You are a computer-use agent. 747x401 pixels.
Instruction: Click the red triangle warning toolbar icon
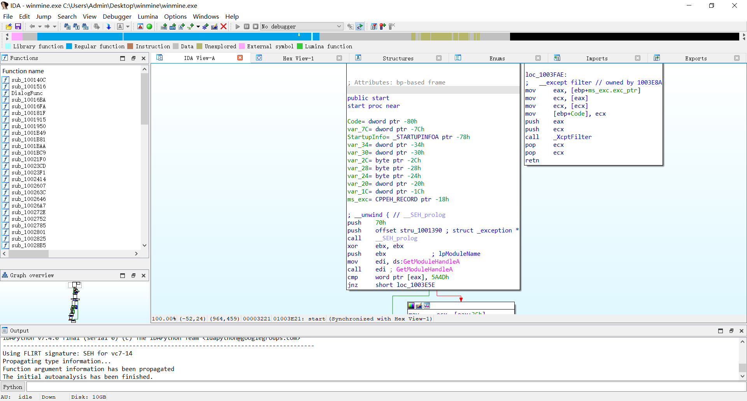[x=140, y=26]
